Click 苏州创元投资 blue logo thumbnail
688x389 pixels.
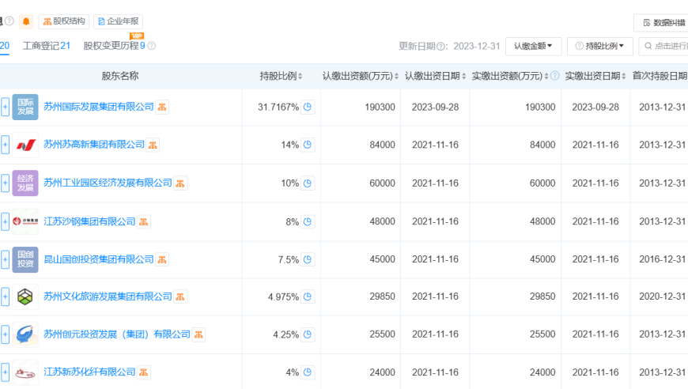coord(25,334)
